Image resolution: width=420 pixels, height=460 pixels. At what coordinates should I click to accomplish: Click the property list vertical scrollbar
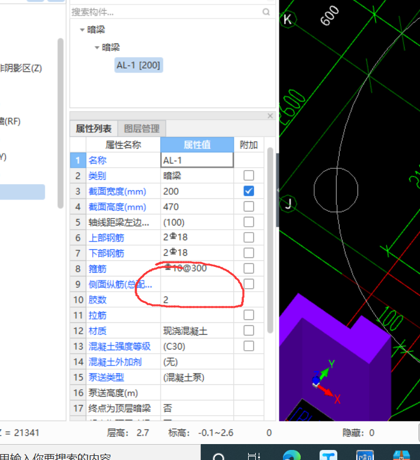271,240
